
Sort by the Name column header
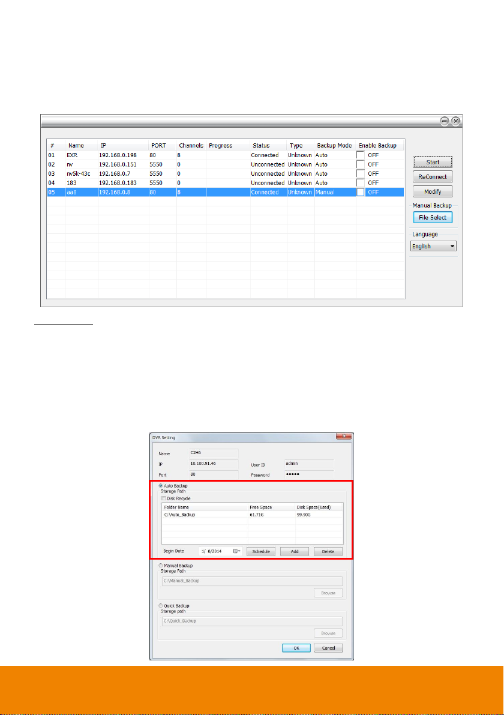click(x=82, y=146)
